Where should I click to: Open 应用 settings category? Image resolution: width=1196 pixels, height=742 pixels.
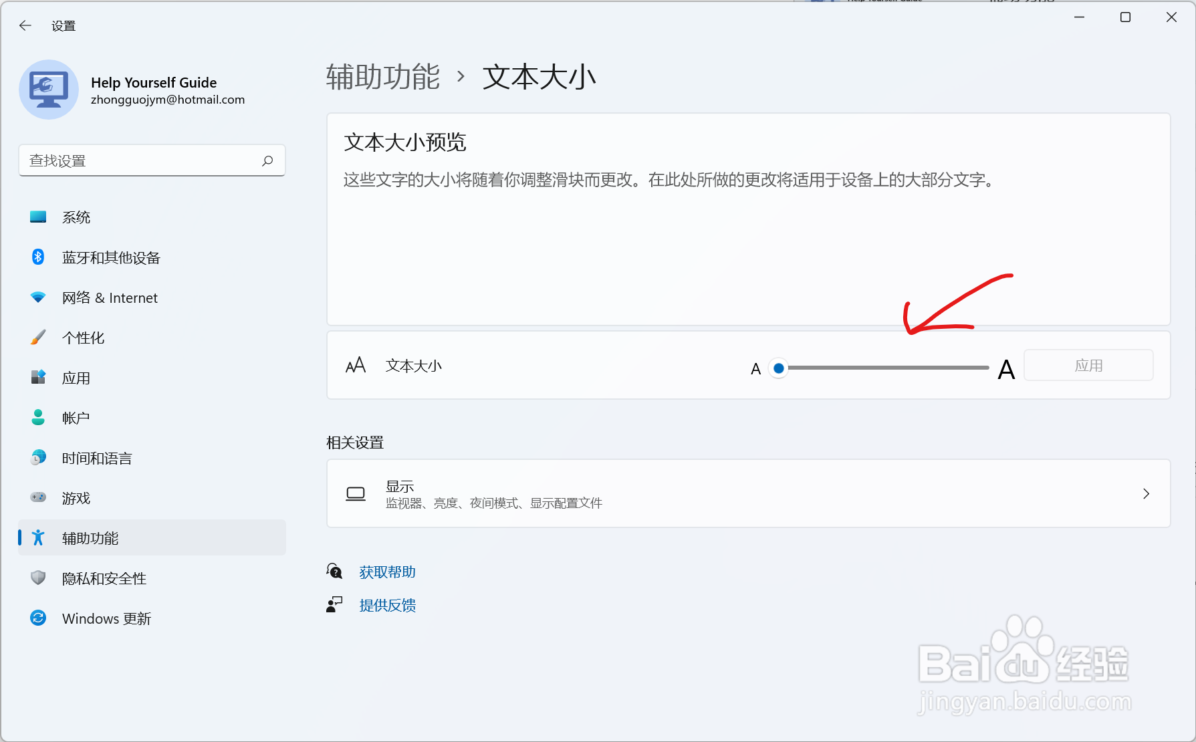tap(152, 377)
